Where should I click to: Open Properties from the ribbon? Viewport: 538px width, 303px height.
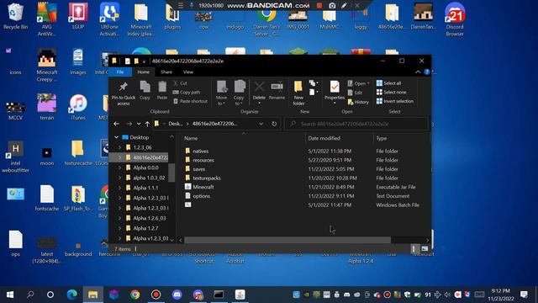335,92
